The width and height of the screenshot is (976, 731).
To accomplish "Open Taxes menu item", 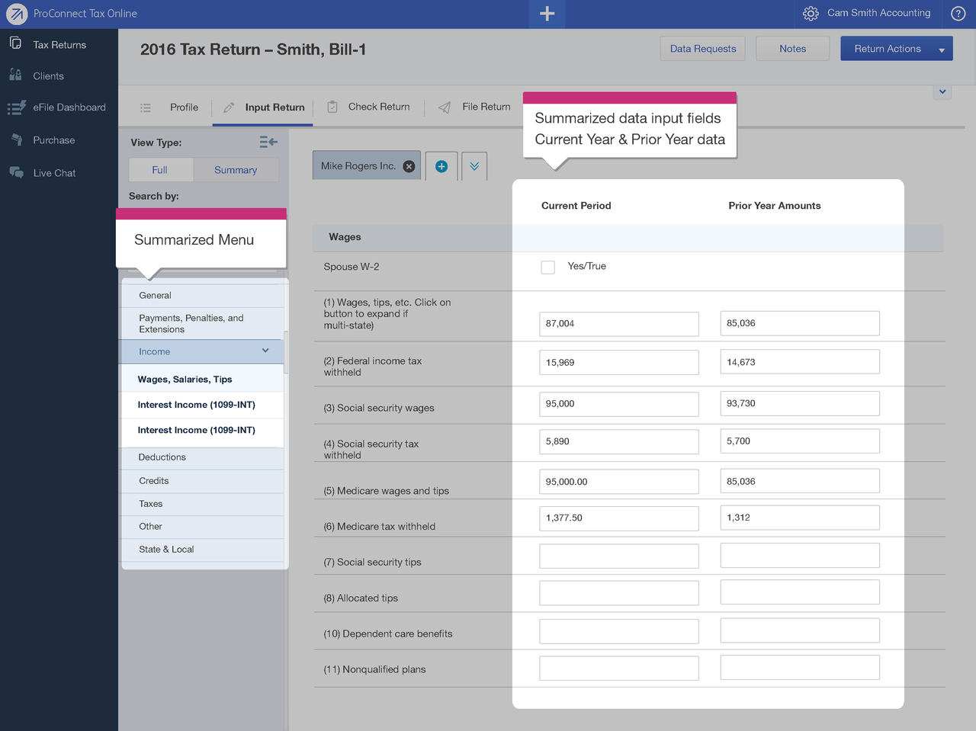I will 202,504.
